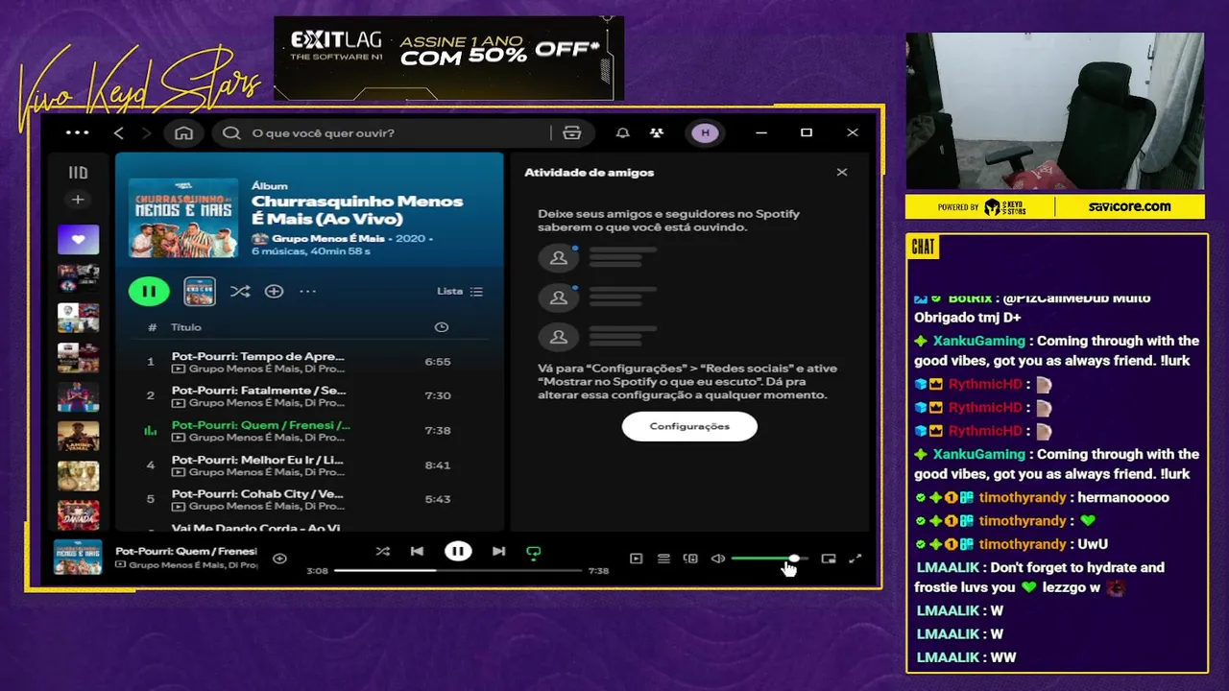Open the notifications bell

(x=622, y=132)
